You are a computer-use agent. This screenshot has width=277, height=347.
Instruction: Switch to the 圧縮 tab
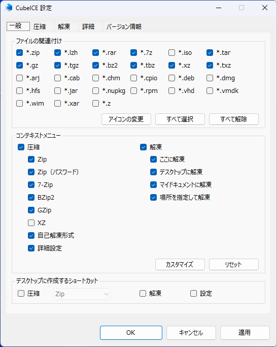coord(40,27)
